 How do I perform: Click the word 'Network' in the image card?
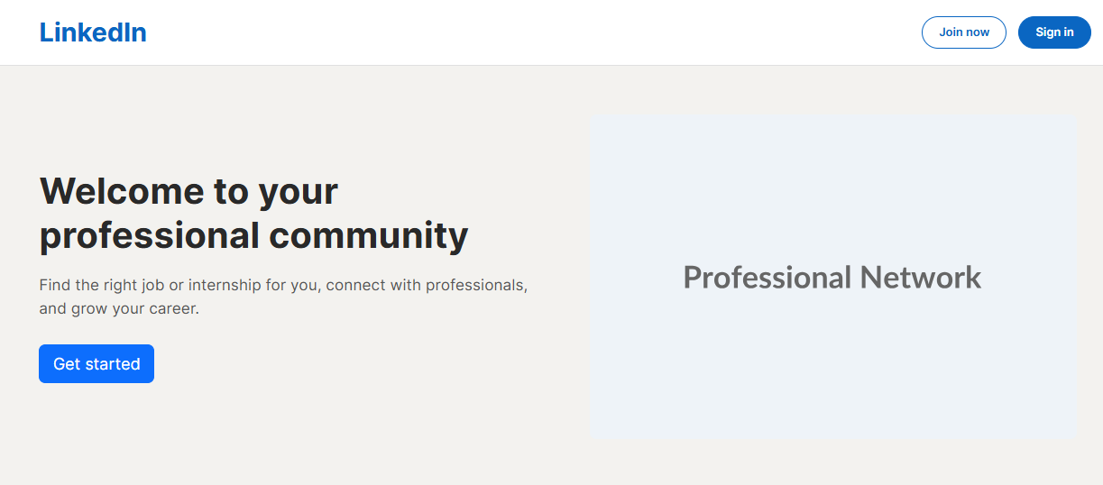click(920, 277)
